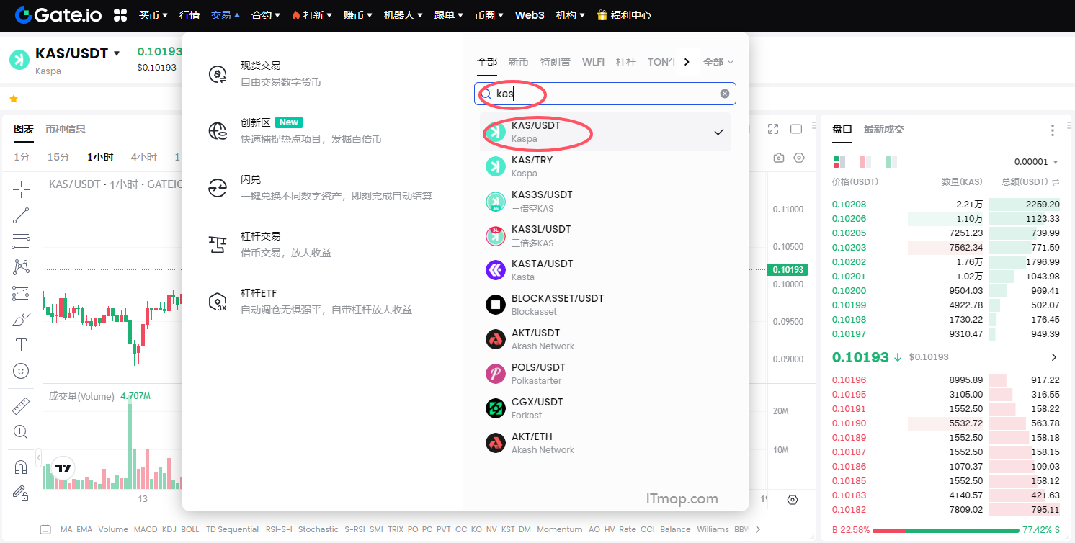This screenshot has height=543, width=1075.
Task: Open the 福利中心 rewards center
Action: [624, 14]
